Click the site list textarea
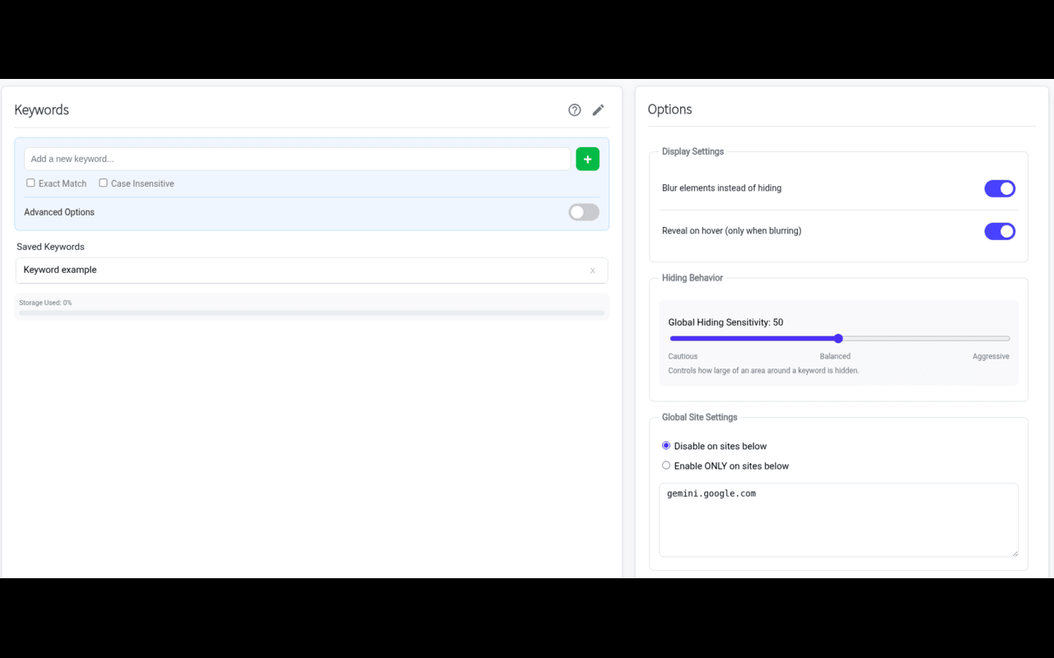1054x658 pixels. (838, 520)
